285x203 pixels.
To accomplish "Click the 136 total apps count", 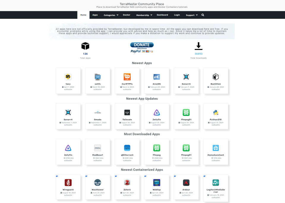I will tap(85, 54).
